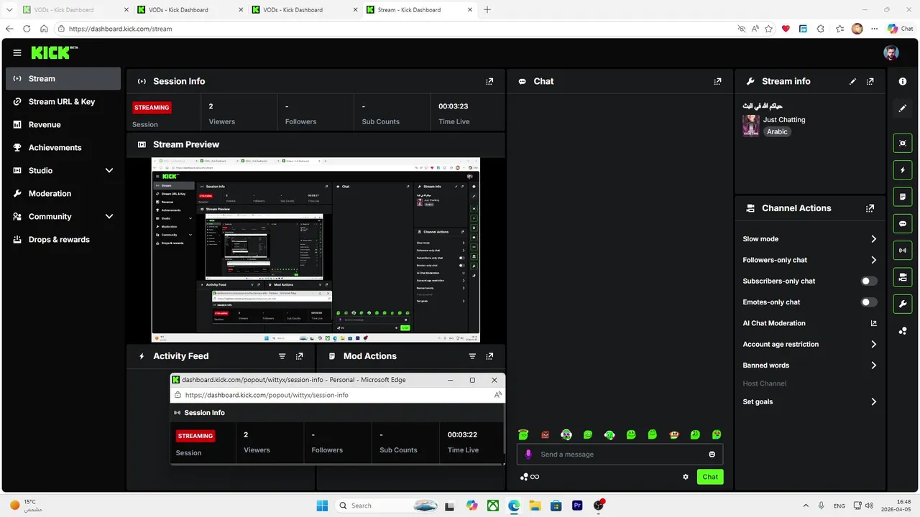Pick the angel halo emote
The height and width of the screenshot is (517, 920).
[x=523, y=434]
